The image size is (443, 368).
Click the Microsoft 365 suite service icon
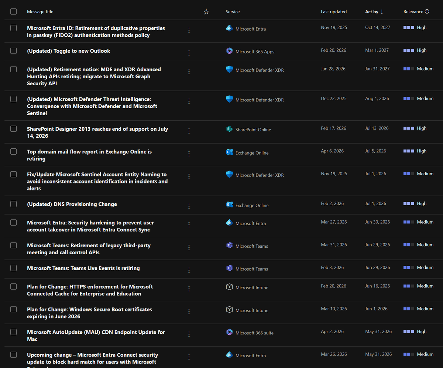tap(229, 332)
